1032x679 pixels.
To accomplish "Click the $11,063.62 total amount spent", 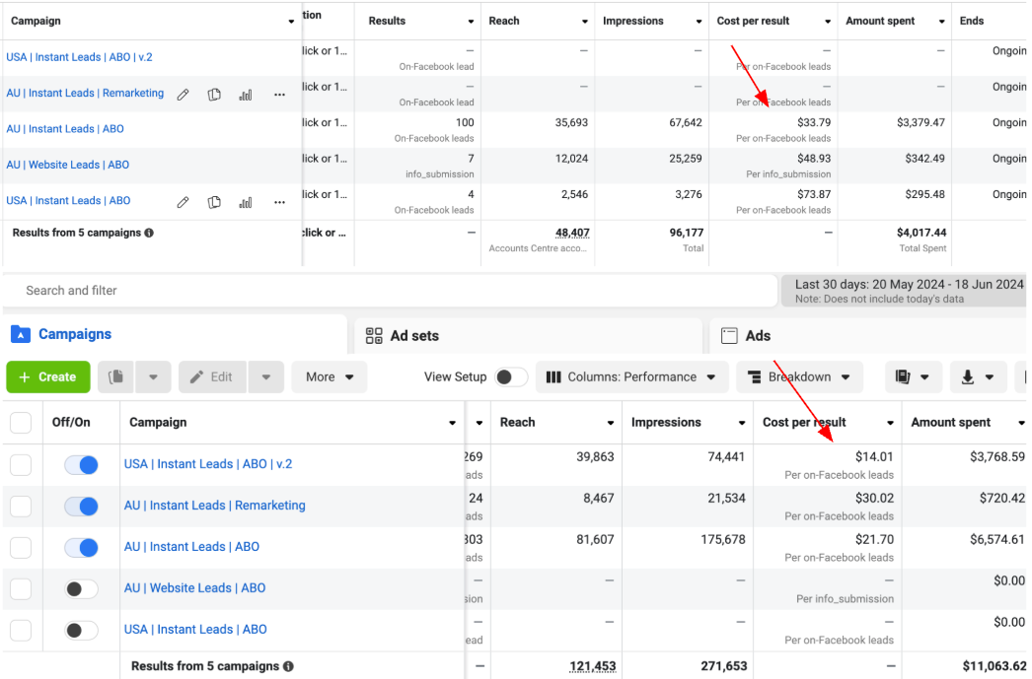I will click(994, 666).
